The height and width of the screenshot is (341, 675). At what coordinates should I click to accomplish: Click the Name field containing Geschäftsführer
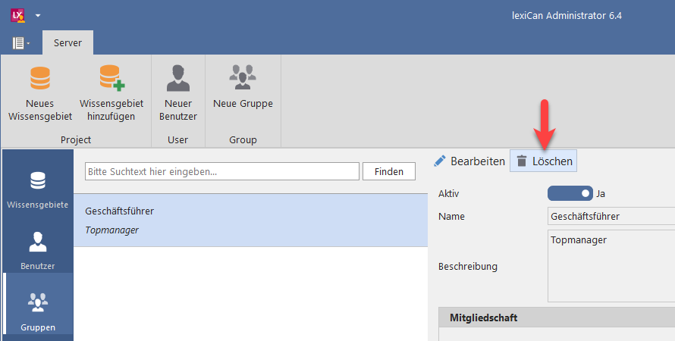coord(610,217)
